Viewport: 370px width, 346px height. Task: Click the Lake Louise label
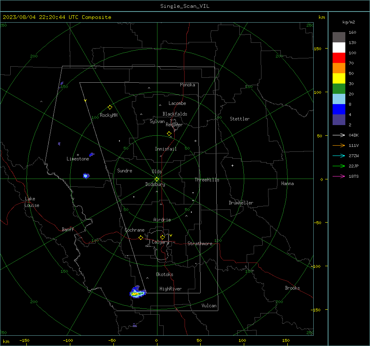[x=32, y=202]
